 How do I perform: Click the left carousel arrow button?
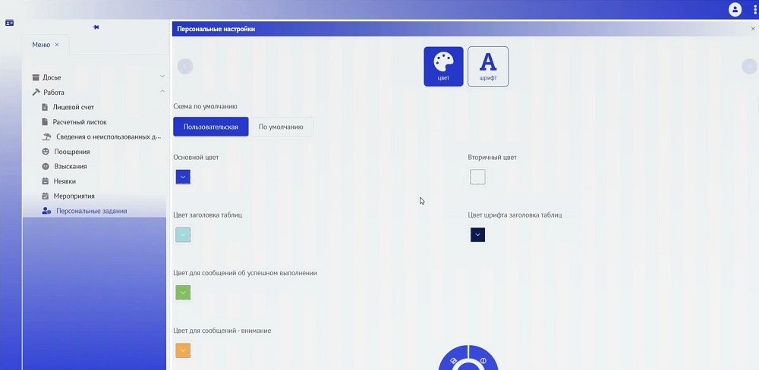185,66
